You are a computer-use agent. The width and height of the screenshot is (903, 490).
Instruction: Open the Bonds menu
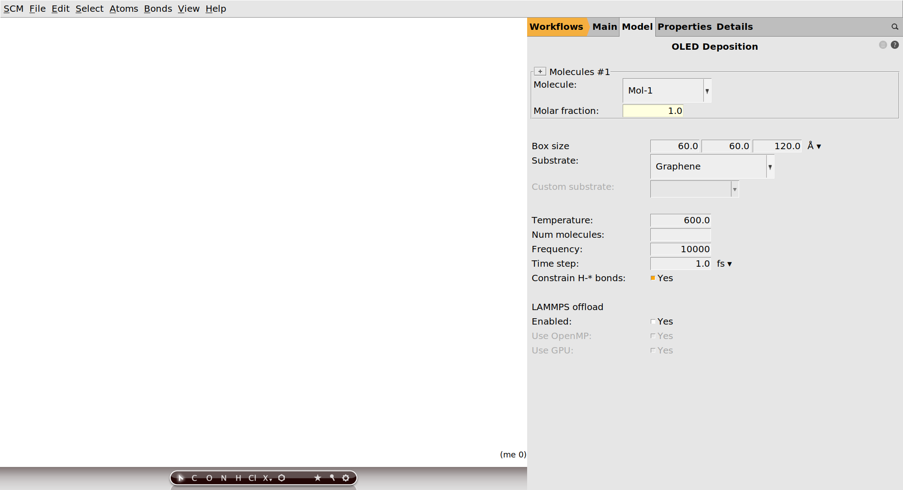pyautogui.click(x=158, y=9)
